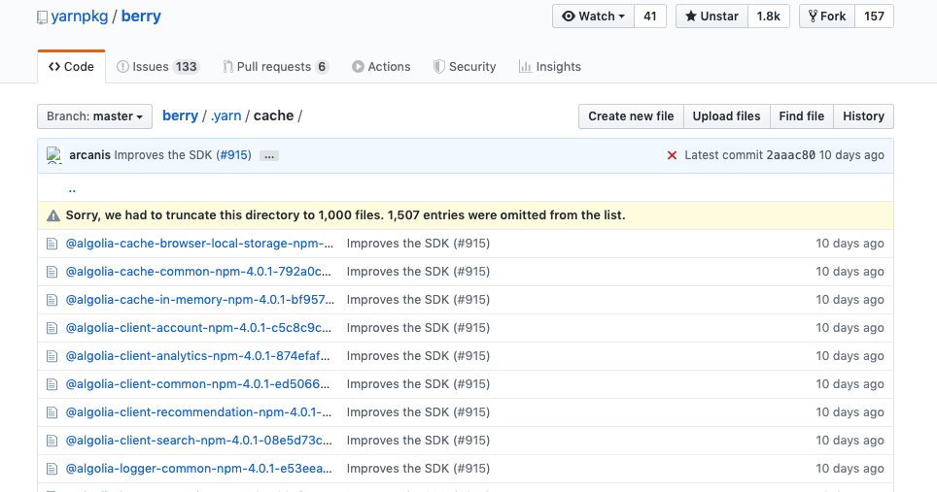Image resolution: width=937 pixels, height=492 pixels.
Task: Click file icon for algolia-client-account row
Action: [52, 327]
